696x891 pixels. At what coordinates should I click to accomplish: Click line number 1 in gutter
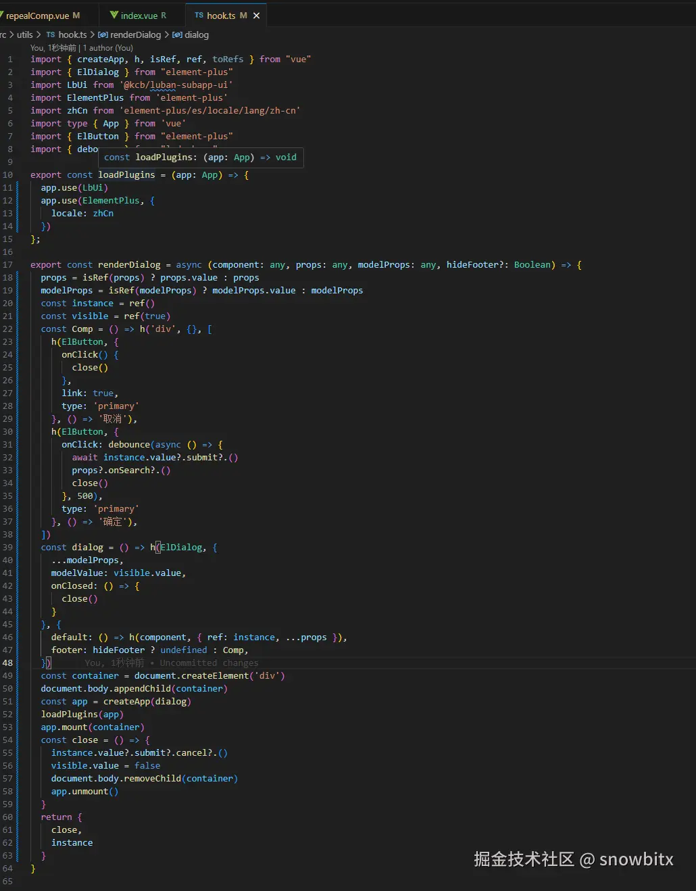pos(9,59)
